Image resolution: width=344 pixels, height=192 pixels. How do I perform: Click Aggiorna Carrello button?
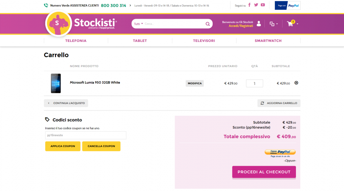[279, 103]
